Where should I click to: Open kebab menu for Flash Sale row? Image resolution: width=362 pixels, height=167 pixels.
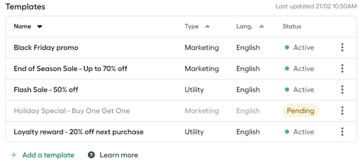click(342, 89)
